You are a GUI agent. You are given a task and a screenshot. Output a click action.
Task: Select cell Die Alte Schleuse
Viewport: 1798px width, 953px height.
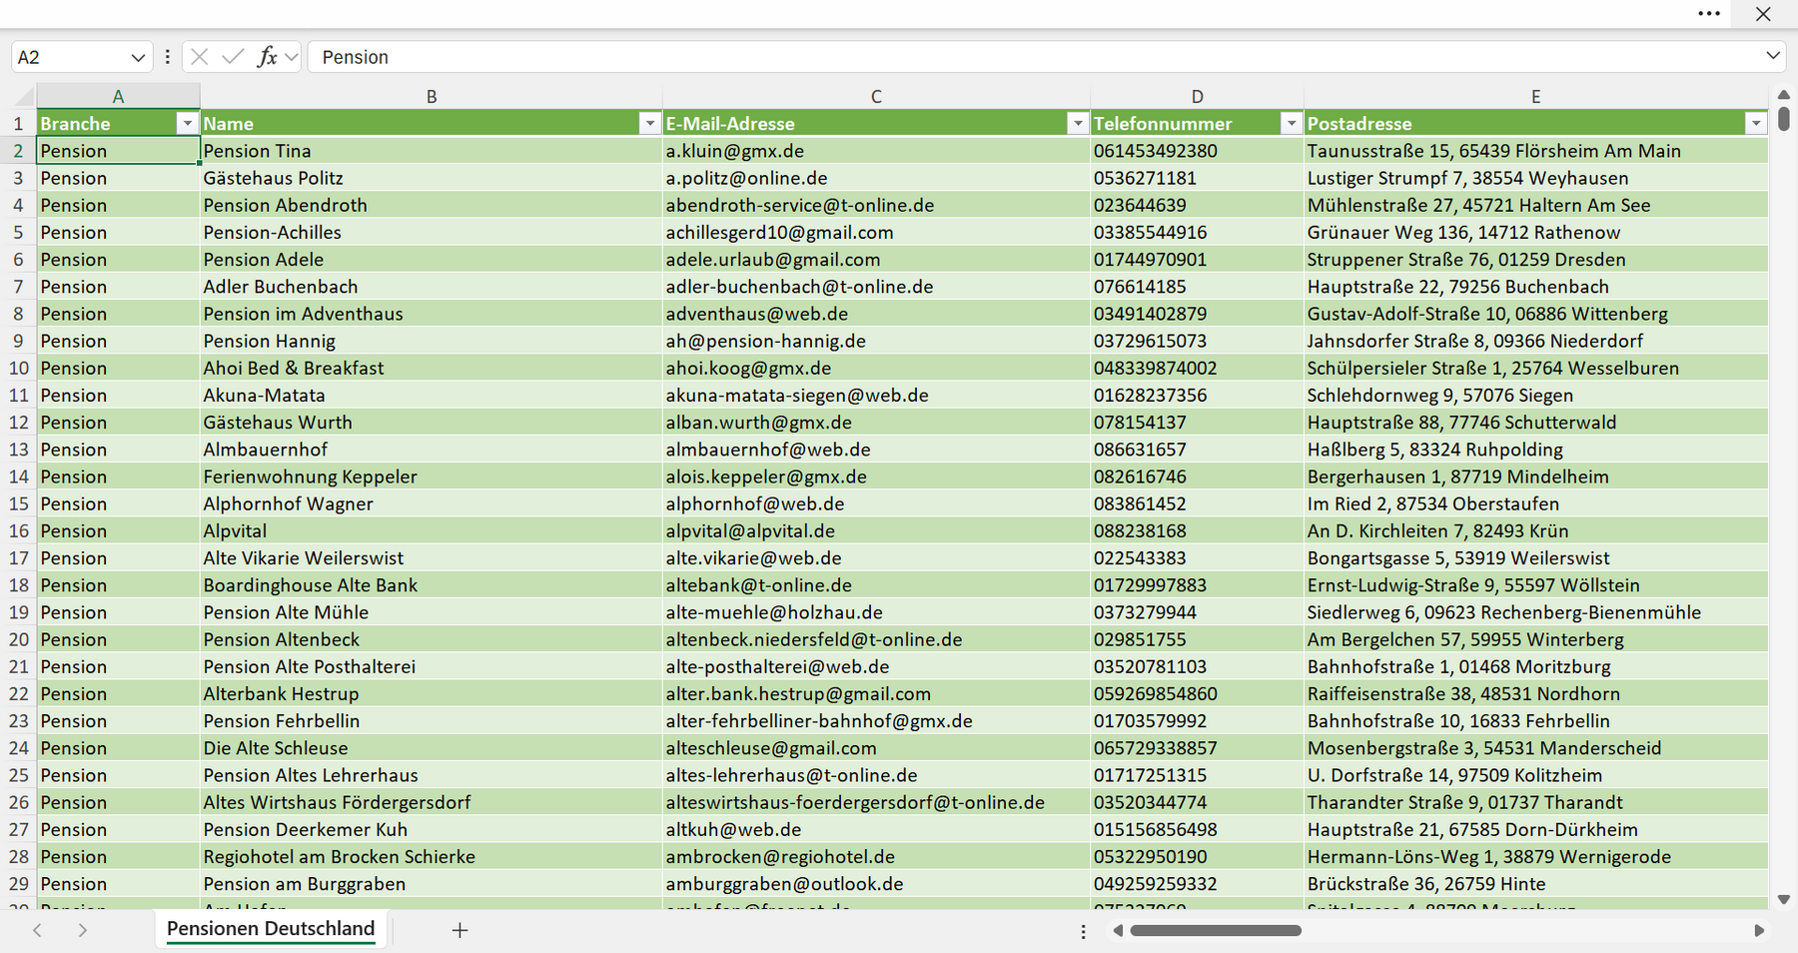click(x=431, y=748)
